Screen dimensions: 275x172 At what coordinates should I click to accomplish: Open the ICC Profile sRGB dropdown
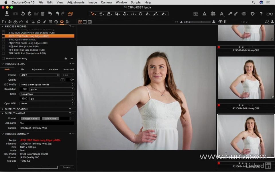coord(47,85)
